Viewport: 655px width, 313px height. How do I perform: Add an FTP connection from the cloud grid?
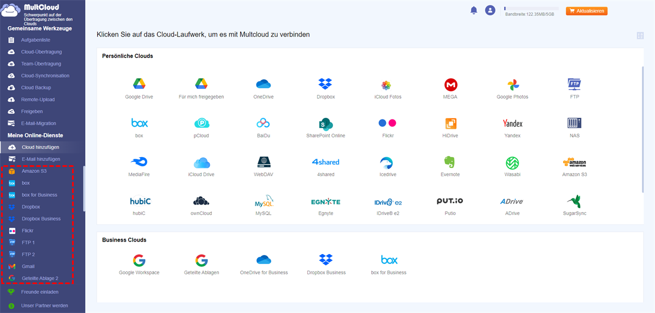pyautogui.click(x=574, y=89)
